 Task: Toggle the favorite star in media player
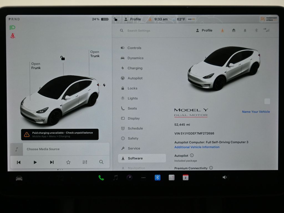click(68, 162)
